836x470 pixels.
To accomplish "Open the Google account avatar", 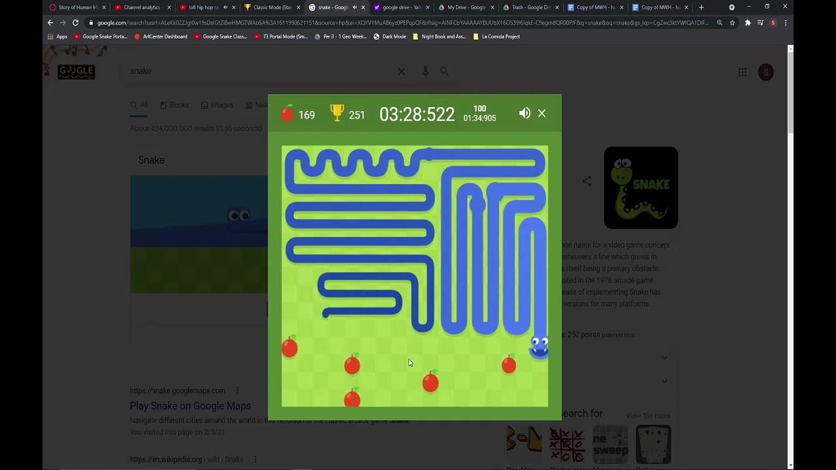I will point(765,72).
